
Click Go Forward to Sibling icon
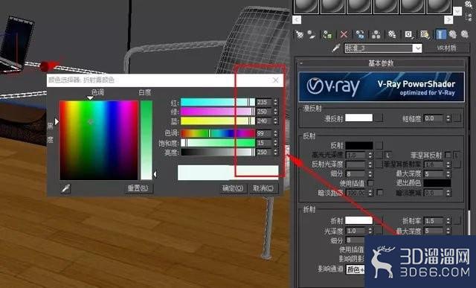click(x=465, y=34)
